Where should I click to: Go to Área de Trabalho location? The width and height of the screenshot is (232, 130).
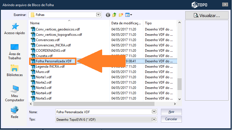pyautogui.click(x=15, y=52)
